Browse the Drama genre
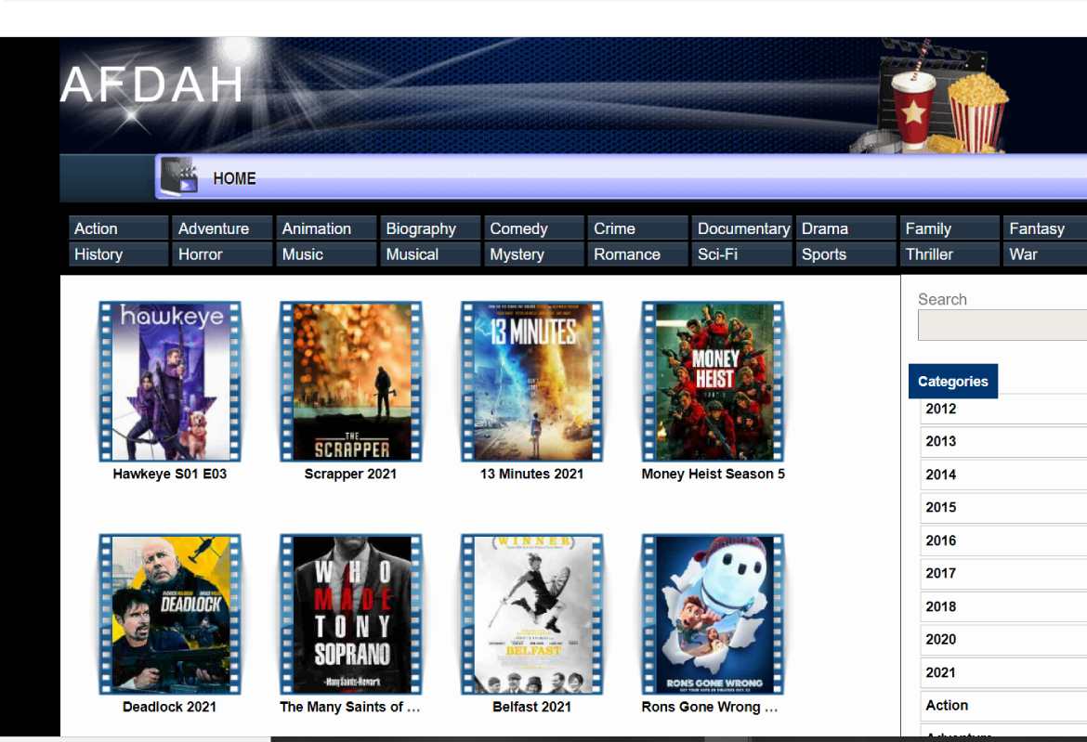Viewport: 1087px width, 742px height. click(x=845, y=228)
